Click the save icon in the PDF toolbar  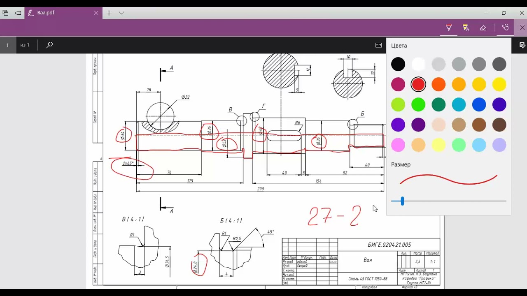(522, 45)
